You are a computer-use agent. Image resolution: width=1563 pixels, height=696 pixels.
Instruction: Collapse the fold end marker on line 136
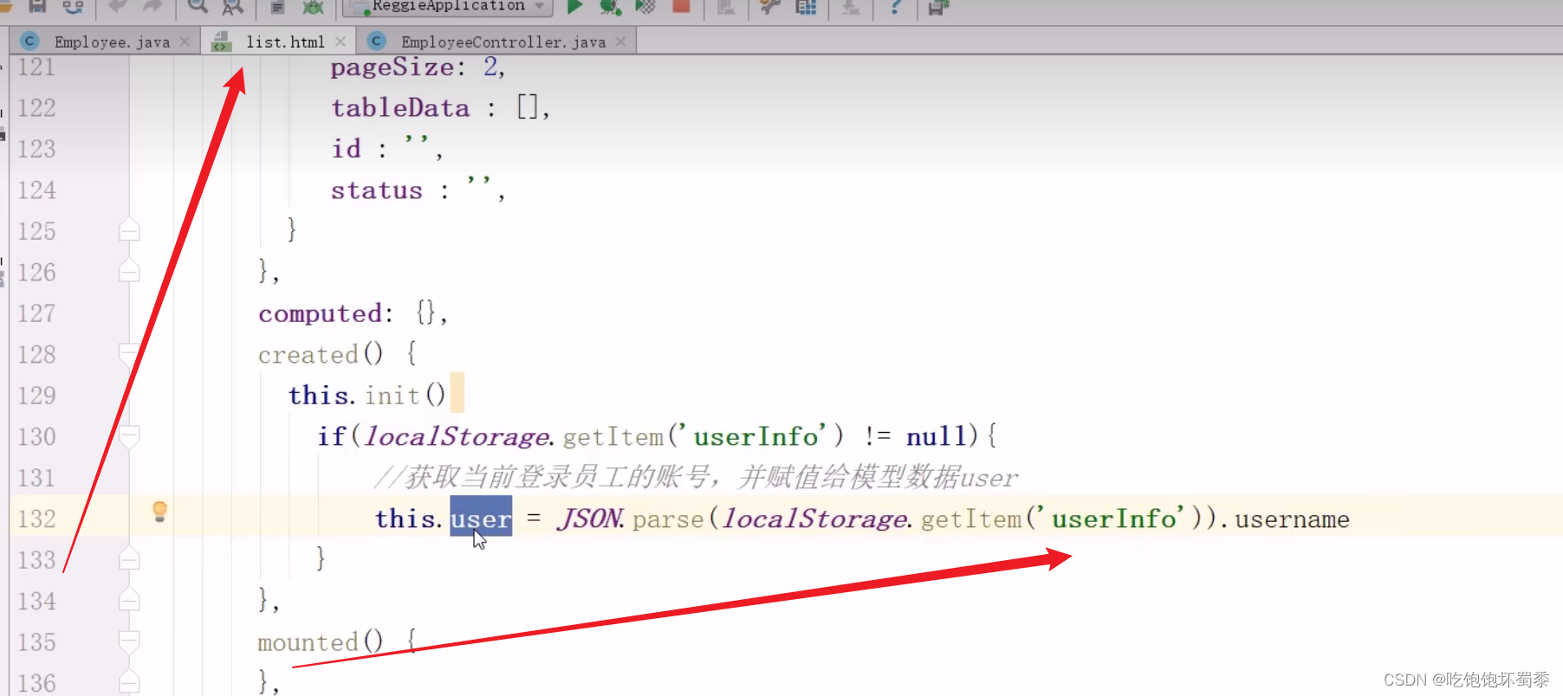[129, 682]
